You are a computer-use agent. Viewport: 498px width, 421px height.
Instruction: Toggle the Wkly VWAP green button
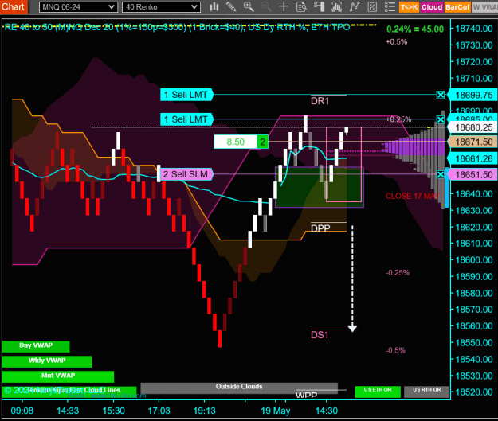[47, 361]
